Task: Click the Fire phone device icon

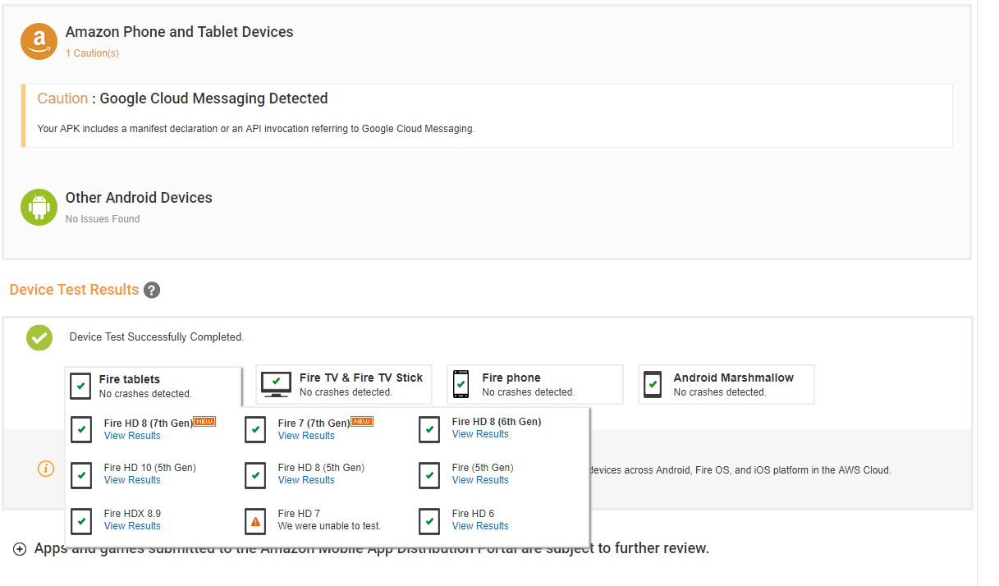Action: pyautogui.click(x=461, y=384)
